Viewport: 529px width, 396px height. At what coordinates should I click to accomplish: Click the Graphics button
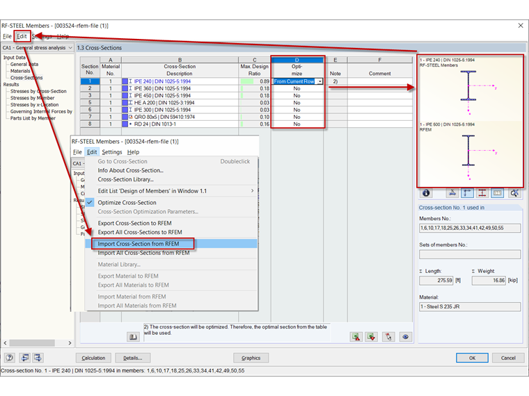point(251,358)
